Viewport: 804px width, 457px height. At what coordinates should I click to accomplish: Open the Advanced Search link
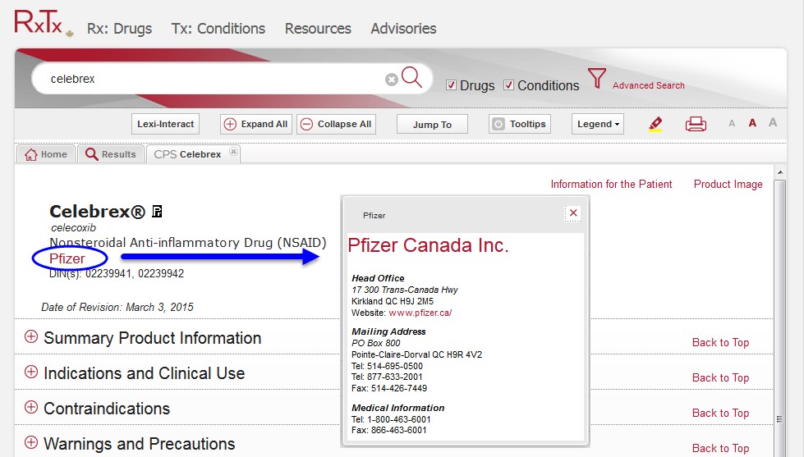tap(648, 85)
